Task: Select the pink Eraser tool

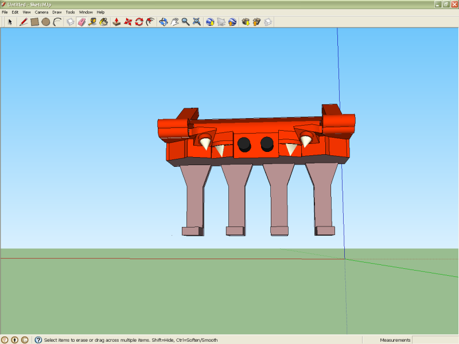Action: pyautogui.click(x=81, y=22)
